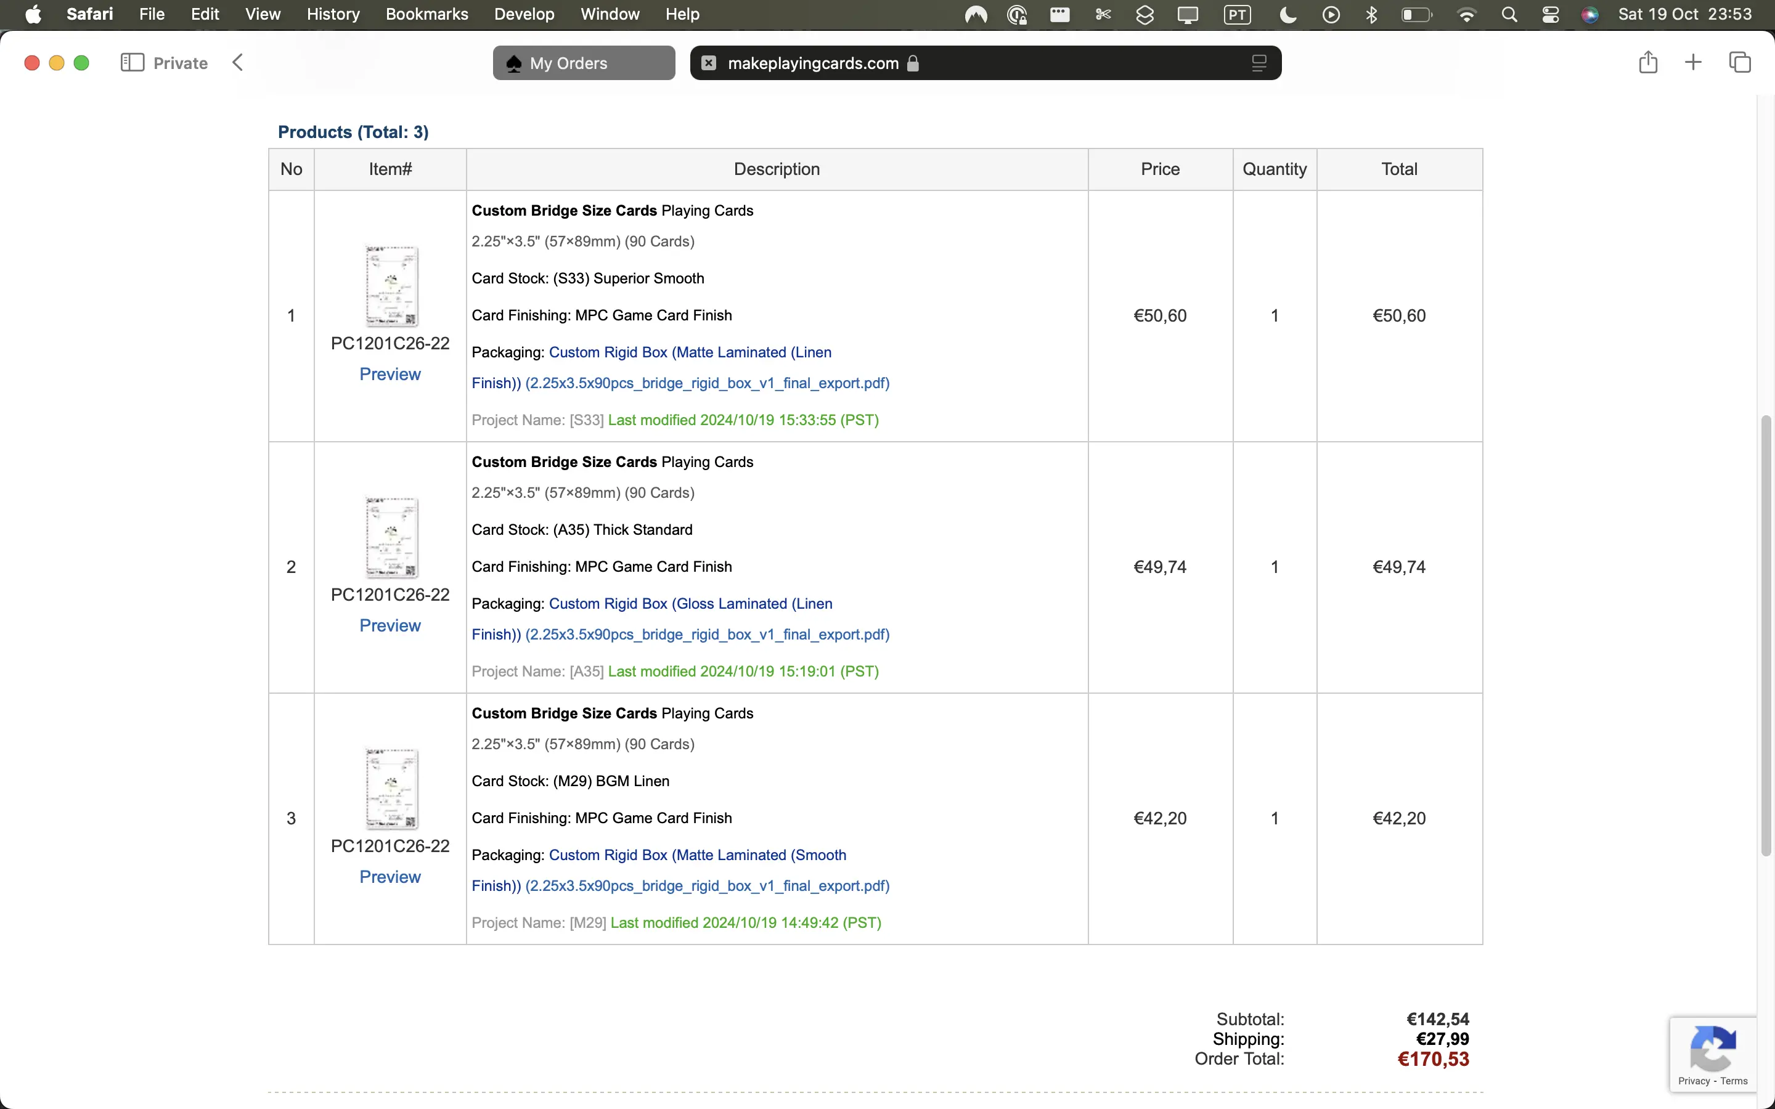Click the padlock in the address bar
Image resolution: width=1775 pixels, height=1109 pixels.
[913, 63]
